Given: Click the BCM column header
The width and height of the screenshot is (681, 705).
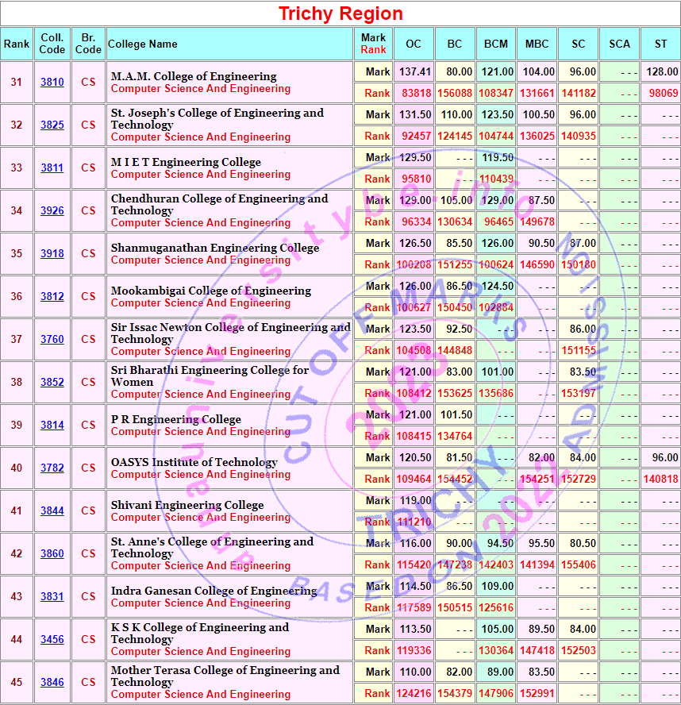Looking at the screenshot, I should click(x=496, y=44).
